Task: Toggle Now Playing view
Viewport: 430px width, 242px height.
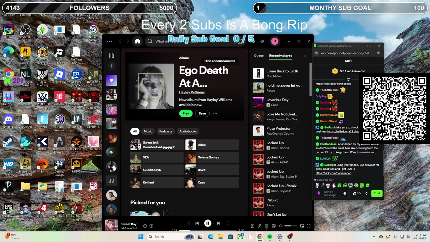Action: (x=253, y=226)
